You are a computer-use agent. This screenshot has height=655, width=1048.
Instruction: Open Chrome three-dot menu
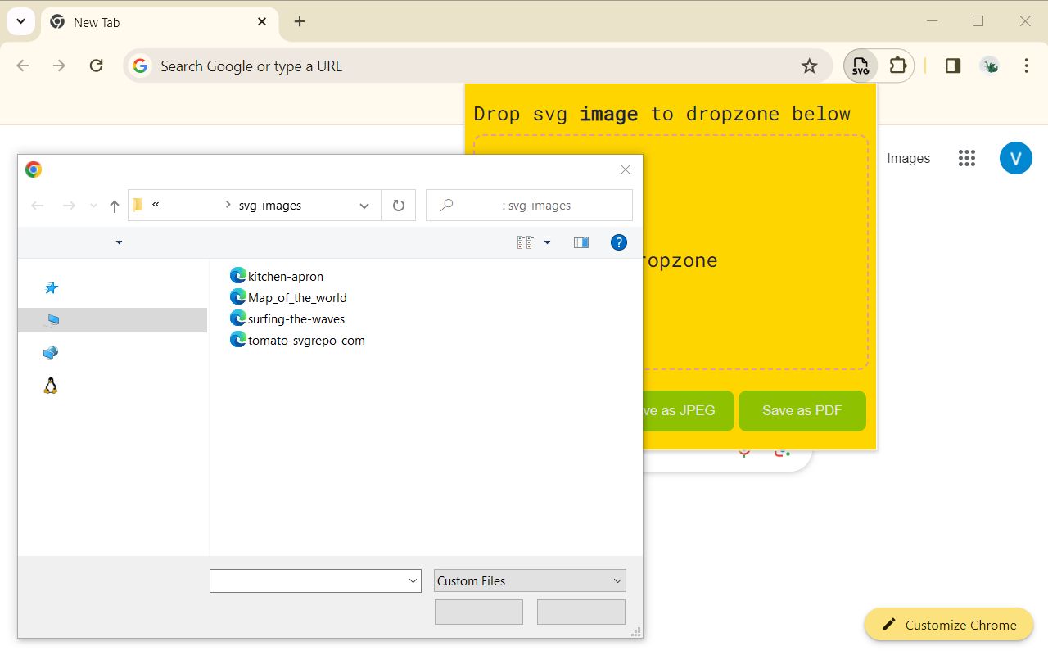[1026, 66]
